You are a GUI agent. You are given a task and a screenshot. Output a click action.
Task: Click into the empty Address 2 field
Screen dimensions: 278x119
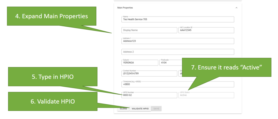point(178,52)
